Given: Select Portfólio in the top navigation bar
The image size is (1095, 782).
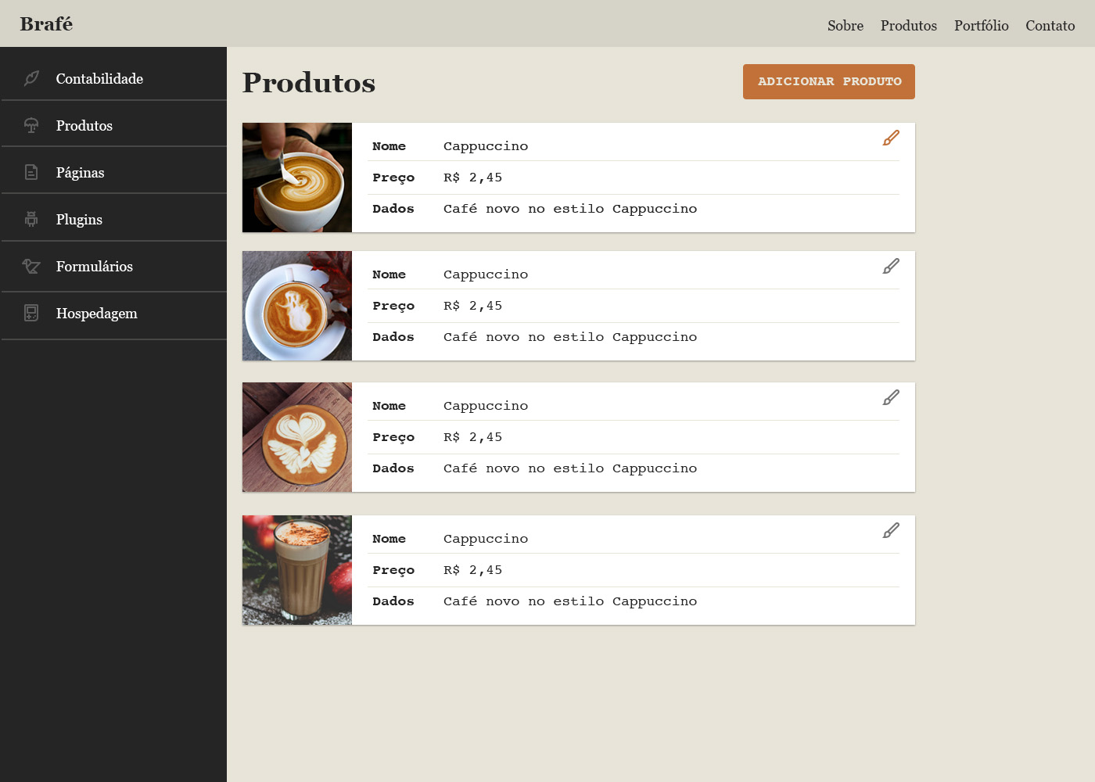Looking at the screenshot, I should coord(981,25).
